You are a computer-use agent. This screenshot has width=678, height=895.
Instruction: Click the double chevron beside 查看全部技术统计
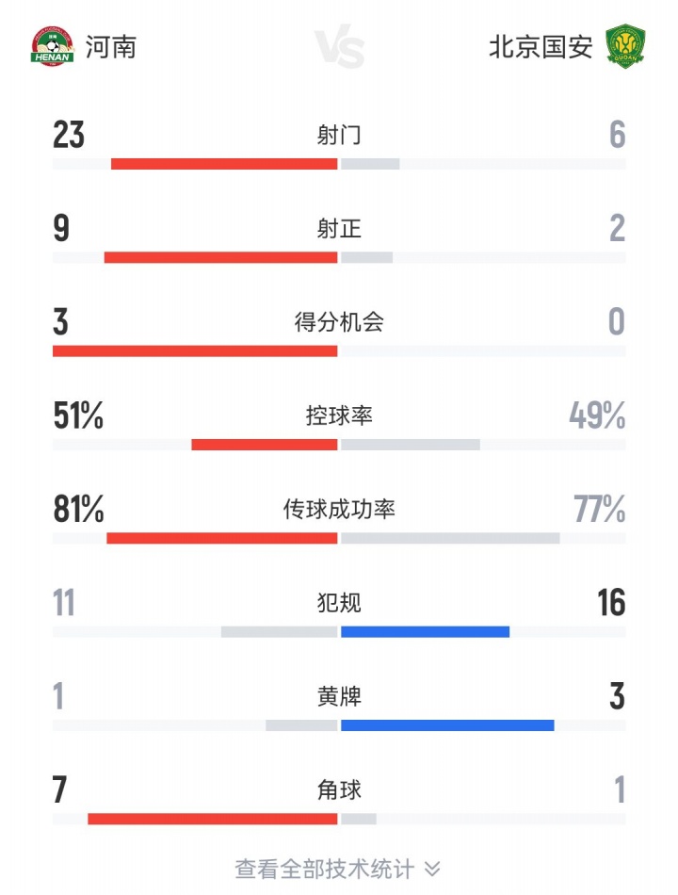pos(432,869)
